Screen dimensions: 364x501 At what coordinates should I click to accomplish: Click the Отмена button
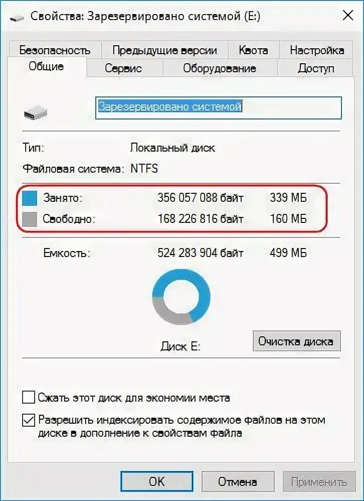(238, 481)
